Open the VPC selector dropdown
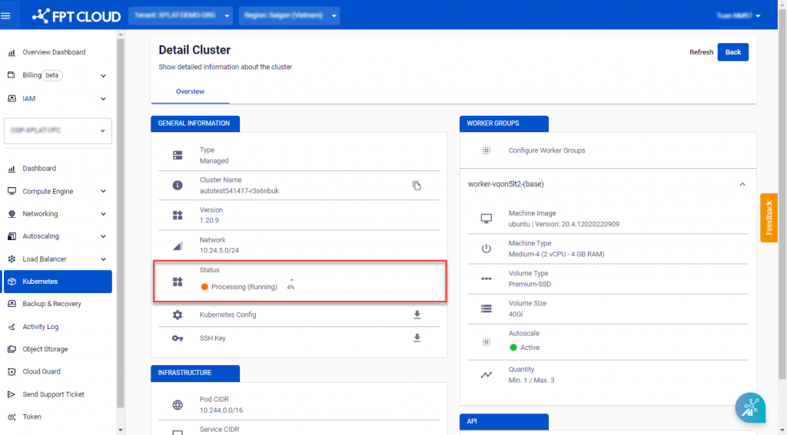The height and width of the screenshot is (435, 787). click(58, 130)
